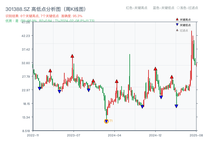Click the blue low-point marker near 2022-11
The width and height of the screenshot is (218, 163).
[39, 88]
